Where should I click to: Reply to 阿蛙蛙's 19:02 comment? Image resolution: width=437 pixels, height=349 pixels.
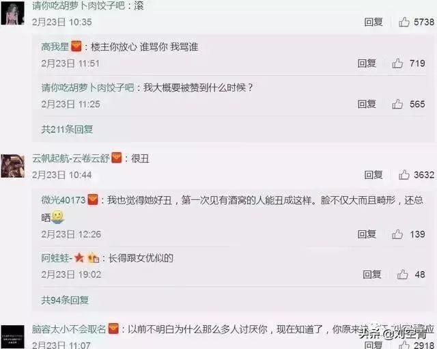pos(372,275)
